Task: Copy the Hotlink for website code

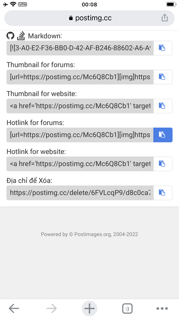Action: (x=163, y=164)
